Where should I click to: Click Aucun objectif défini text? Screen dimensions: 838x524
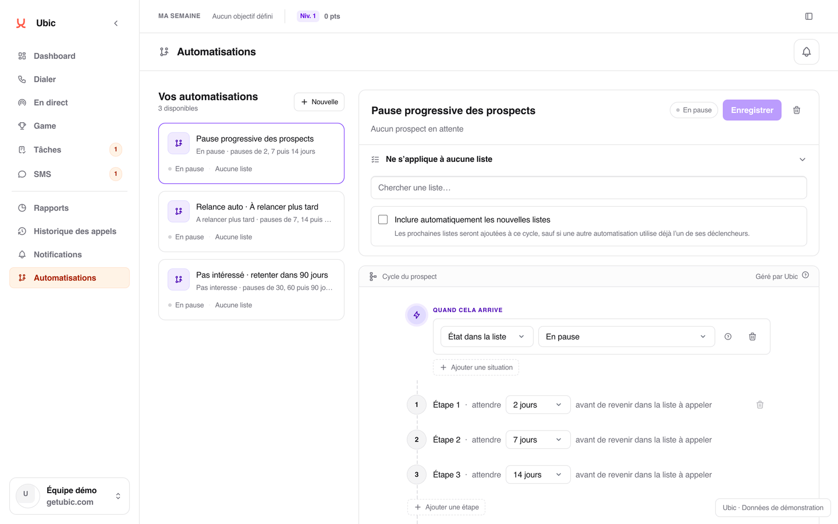tap(242, 16)
